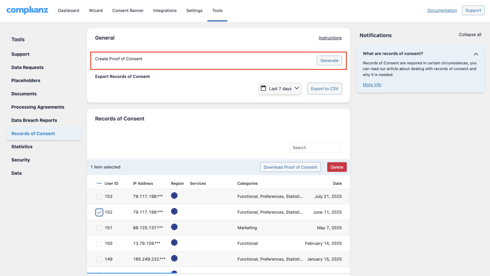
Task: Collapse the 'What are records of consent?' notification
Action: (476, 54)
